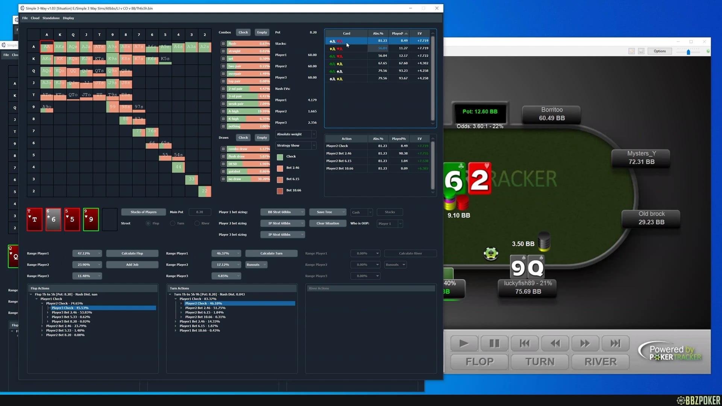Skip back to the start of the hand
This screenshot has width=722, height=406.
point(525,343)
